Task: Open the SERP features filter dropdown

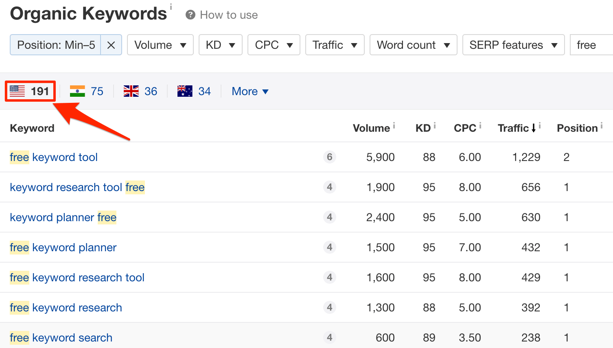Action: pyautogui.click(x=513, y=45)
